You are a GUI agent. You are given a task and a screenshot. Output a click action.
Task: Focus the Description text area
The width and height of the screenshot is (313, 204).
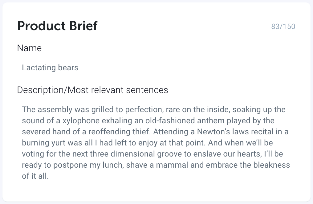pos(156,143)
